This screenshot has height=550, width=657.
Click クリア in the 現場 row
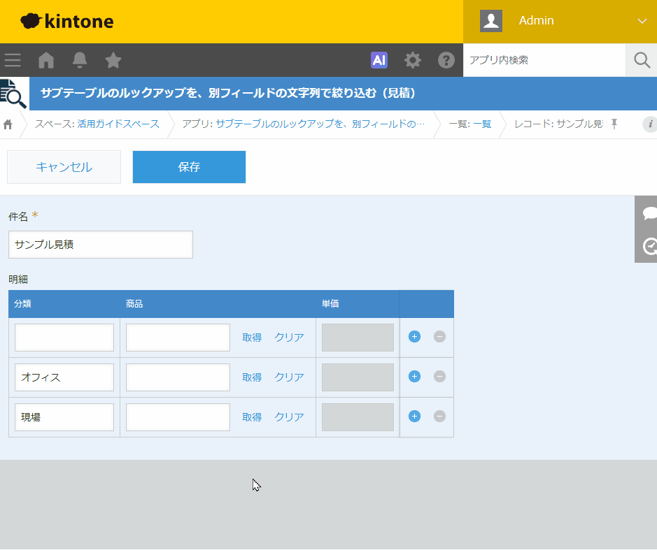pyautogui.click(x=289, y=417)
